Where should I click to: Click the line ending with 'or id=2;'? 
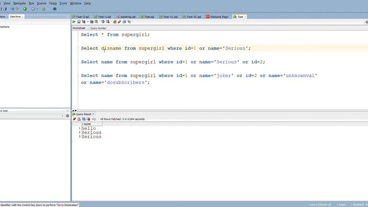click(x=173, y=62)
